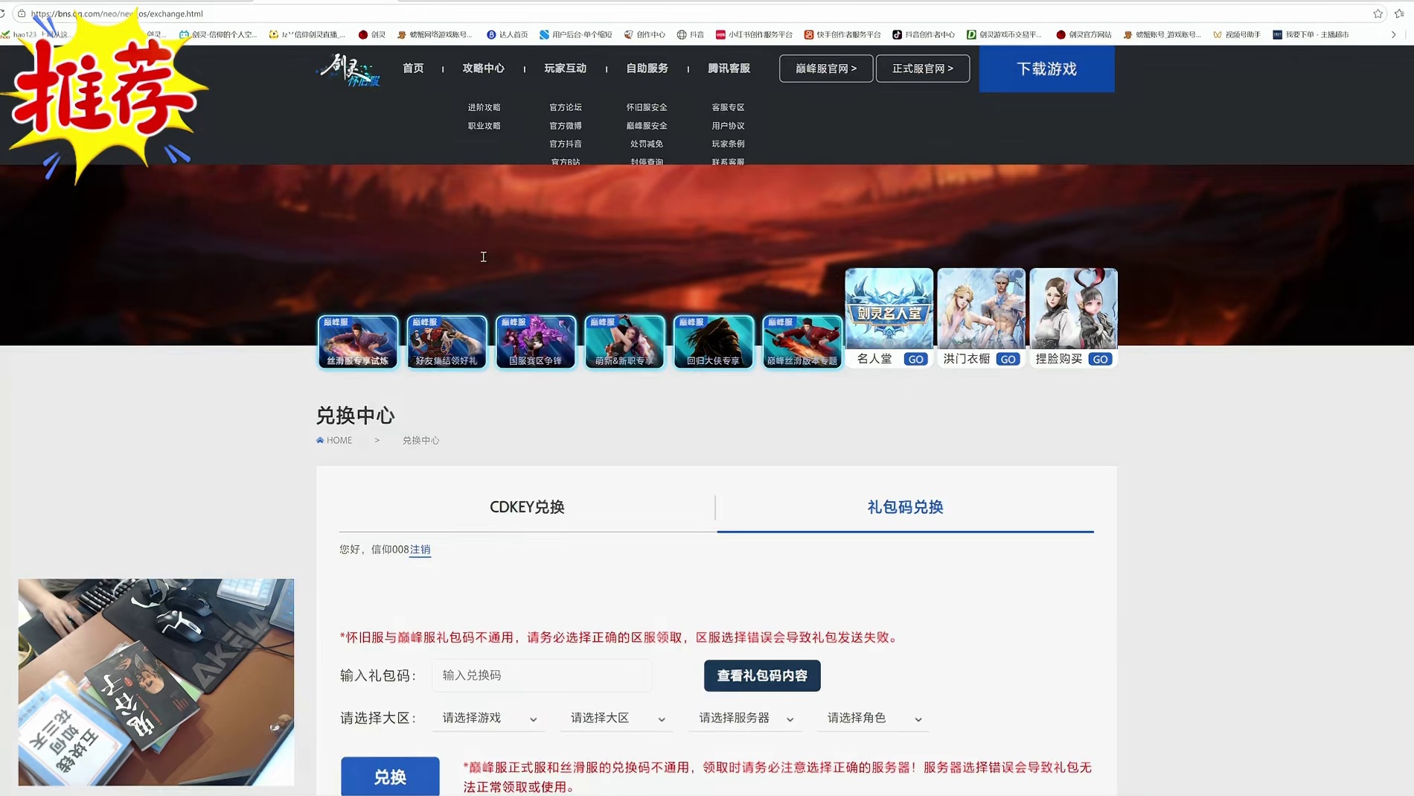Click the 注销 logout link
This screenshot has height=796, width=1414.
point(420,550)
